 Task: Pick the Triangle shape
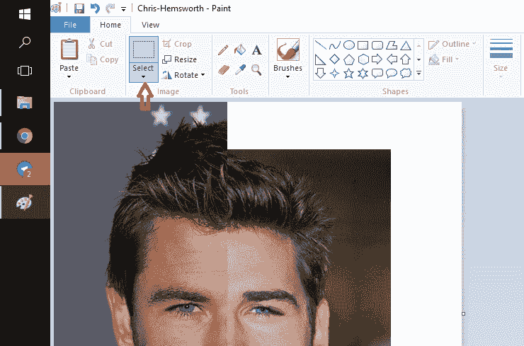(x=406, y=45)
